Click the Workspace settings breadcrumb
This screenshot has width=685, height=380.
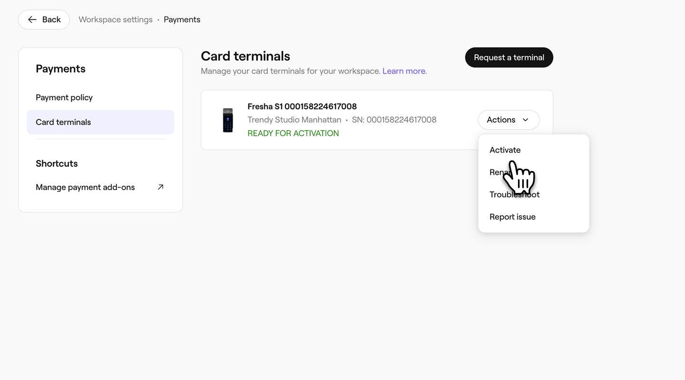[116, 19]
